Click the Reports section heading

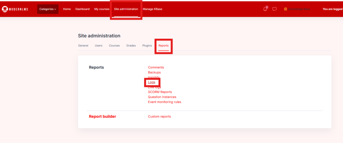(96, 67)
